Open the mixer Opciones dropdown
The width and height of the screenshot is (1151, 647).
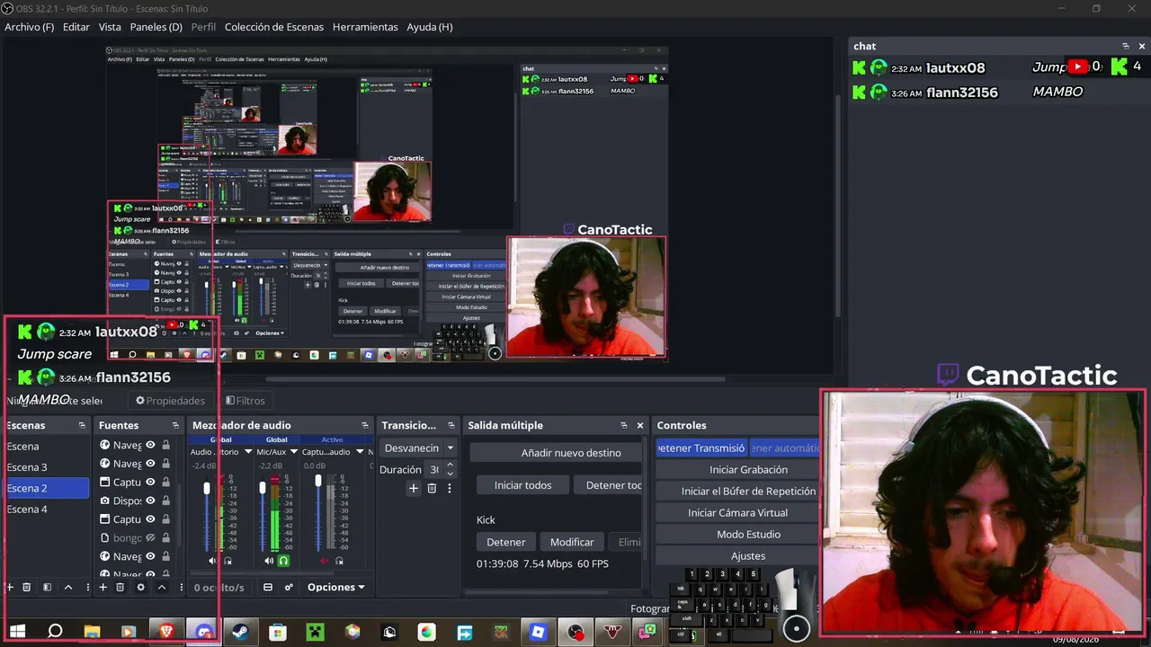click(x=336, y=587)
